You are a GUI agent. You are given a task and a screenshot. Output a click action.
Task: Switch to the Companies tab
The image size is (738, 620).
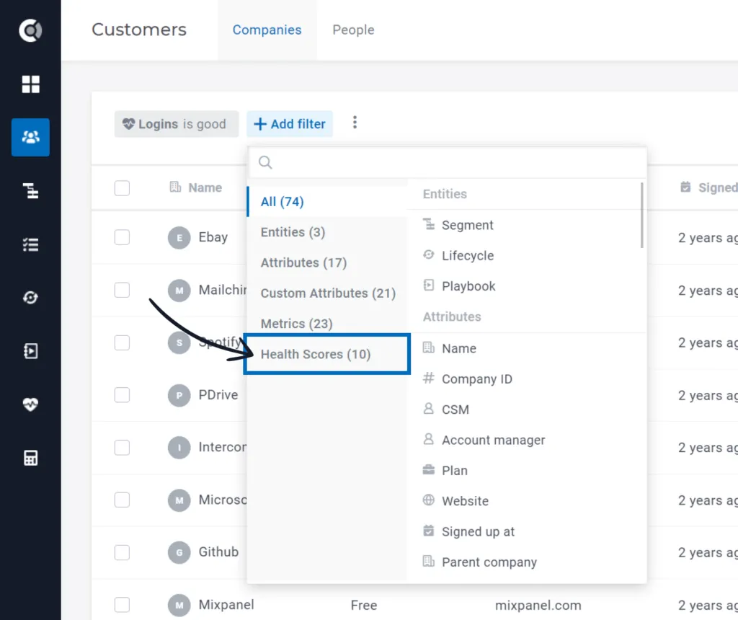(267, 30)
